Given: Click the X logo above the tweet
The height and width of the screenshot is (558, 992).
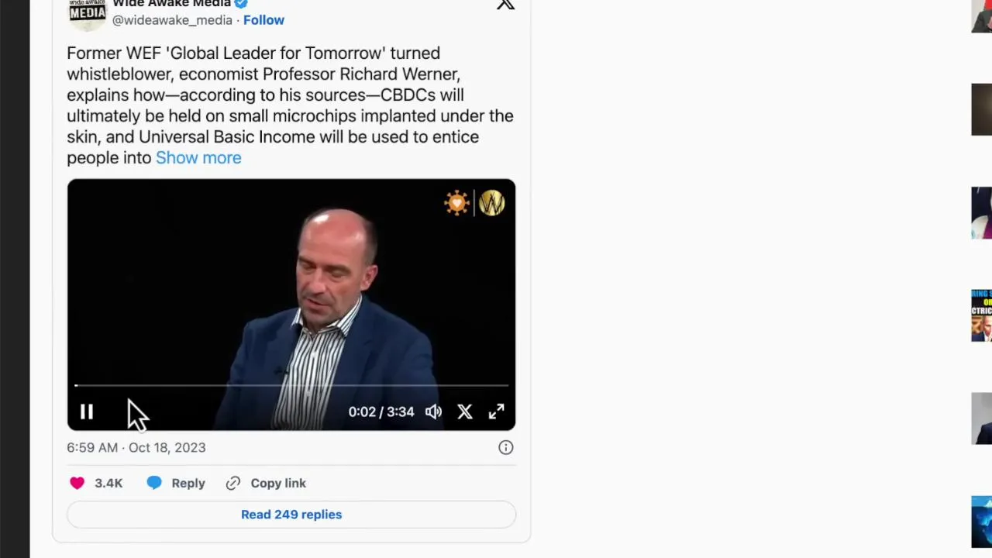Looking at the screenshot, I should [505, 5].
